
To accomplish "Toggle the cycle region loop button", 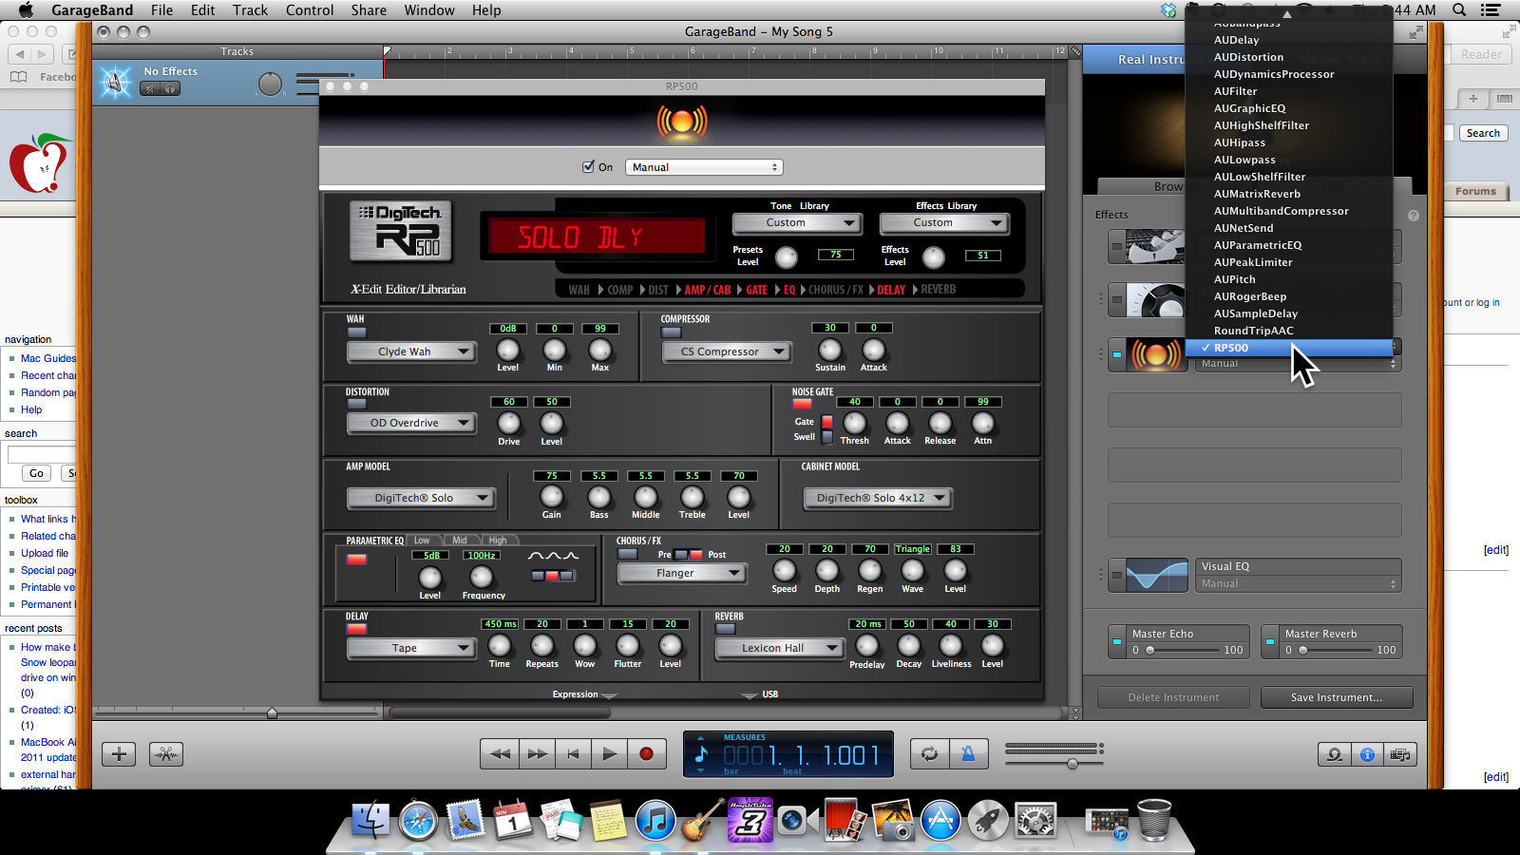I will point(929,754).
